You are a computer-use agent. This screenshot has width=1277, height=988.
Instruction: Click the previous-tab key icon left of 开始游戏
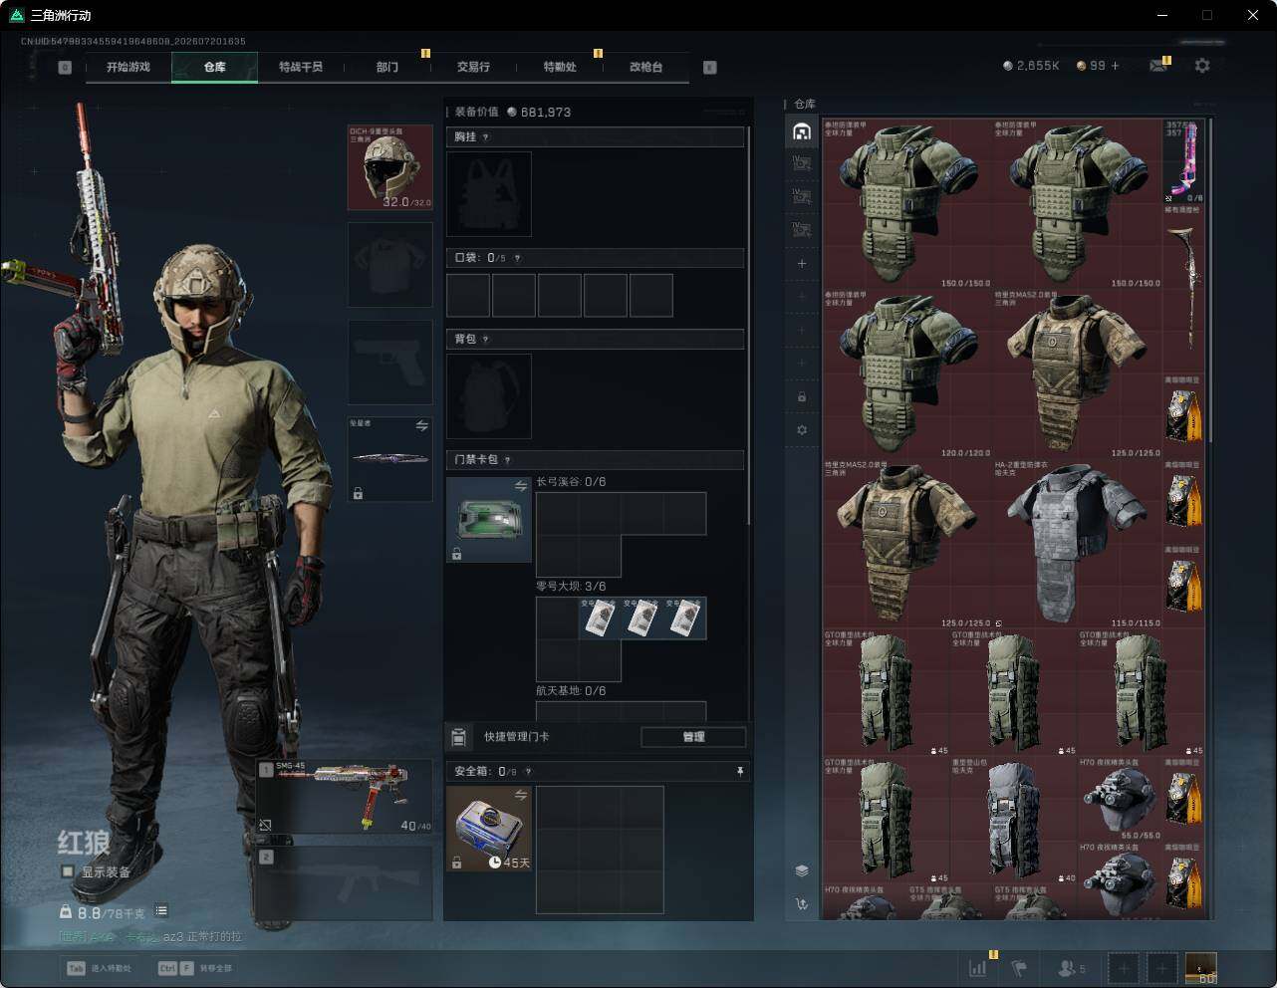(65, 68)
